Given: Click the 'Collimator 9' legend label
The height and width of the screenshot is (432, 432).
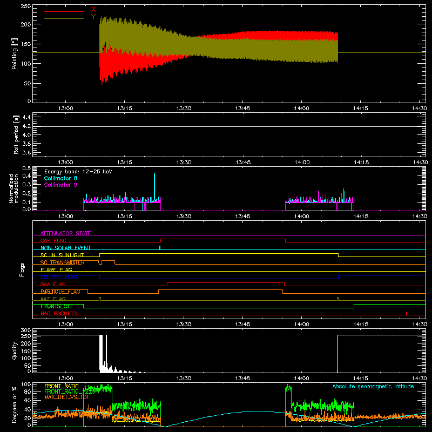Looking at the screenshot, I should (60, 185).
